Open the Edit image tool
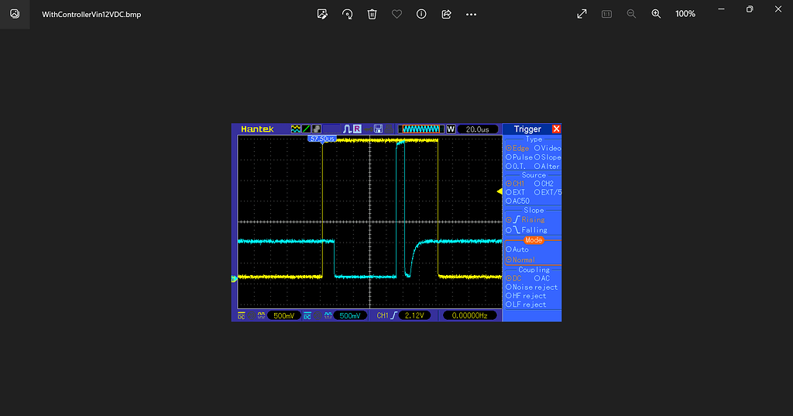The image size is (793, 416). click(x=322, y=14)
